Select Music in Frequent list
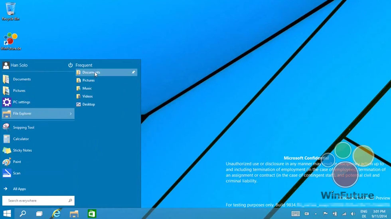This screenshot has height=219, width=391. click(87, 88)
